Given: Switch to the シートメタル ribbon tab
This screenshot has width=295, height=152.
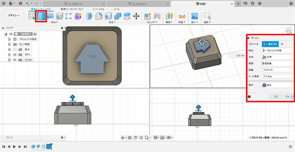Looking at the screenshot, I should (x=98, y=9).
